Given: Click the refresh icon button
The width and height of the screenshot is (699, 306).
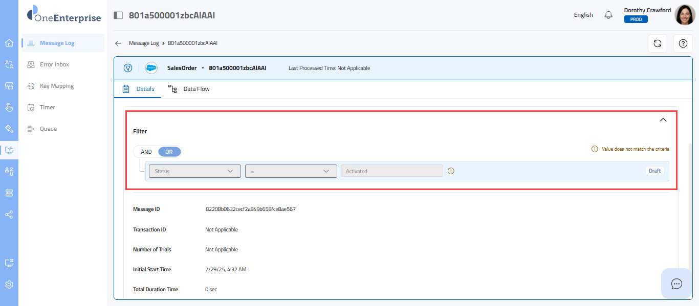Looking at the screenshot, I should pos(658,43).
